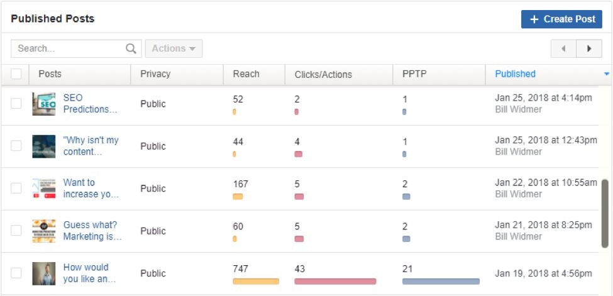Sort table by Reach column
Viewport: 613px width, 296px height.
246,74
